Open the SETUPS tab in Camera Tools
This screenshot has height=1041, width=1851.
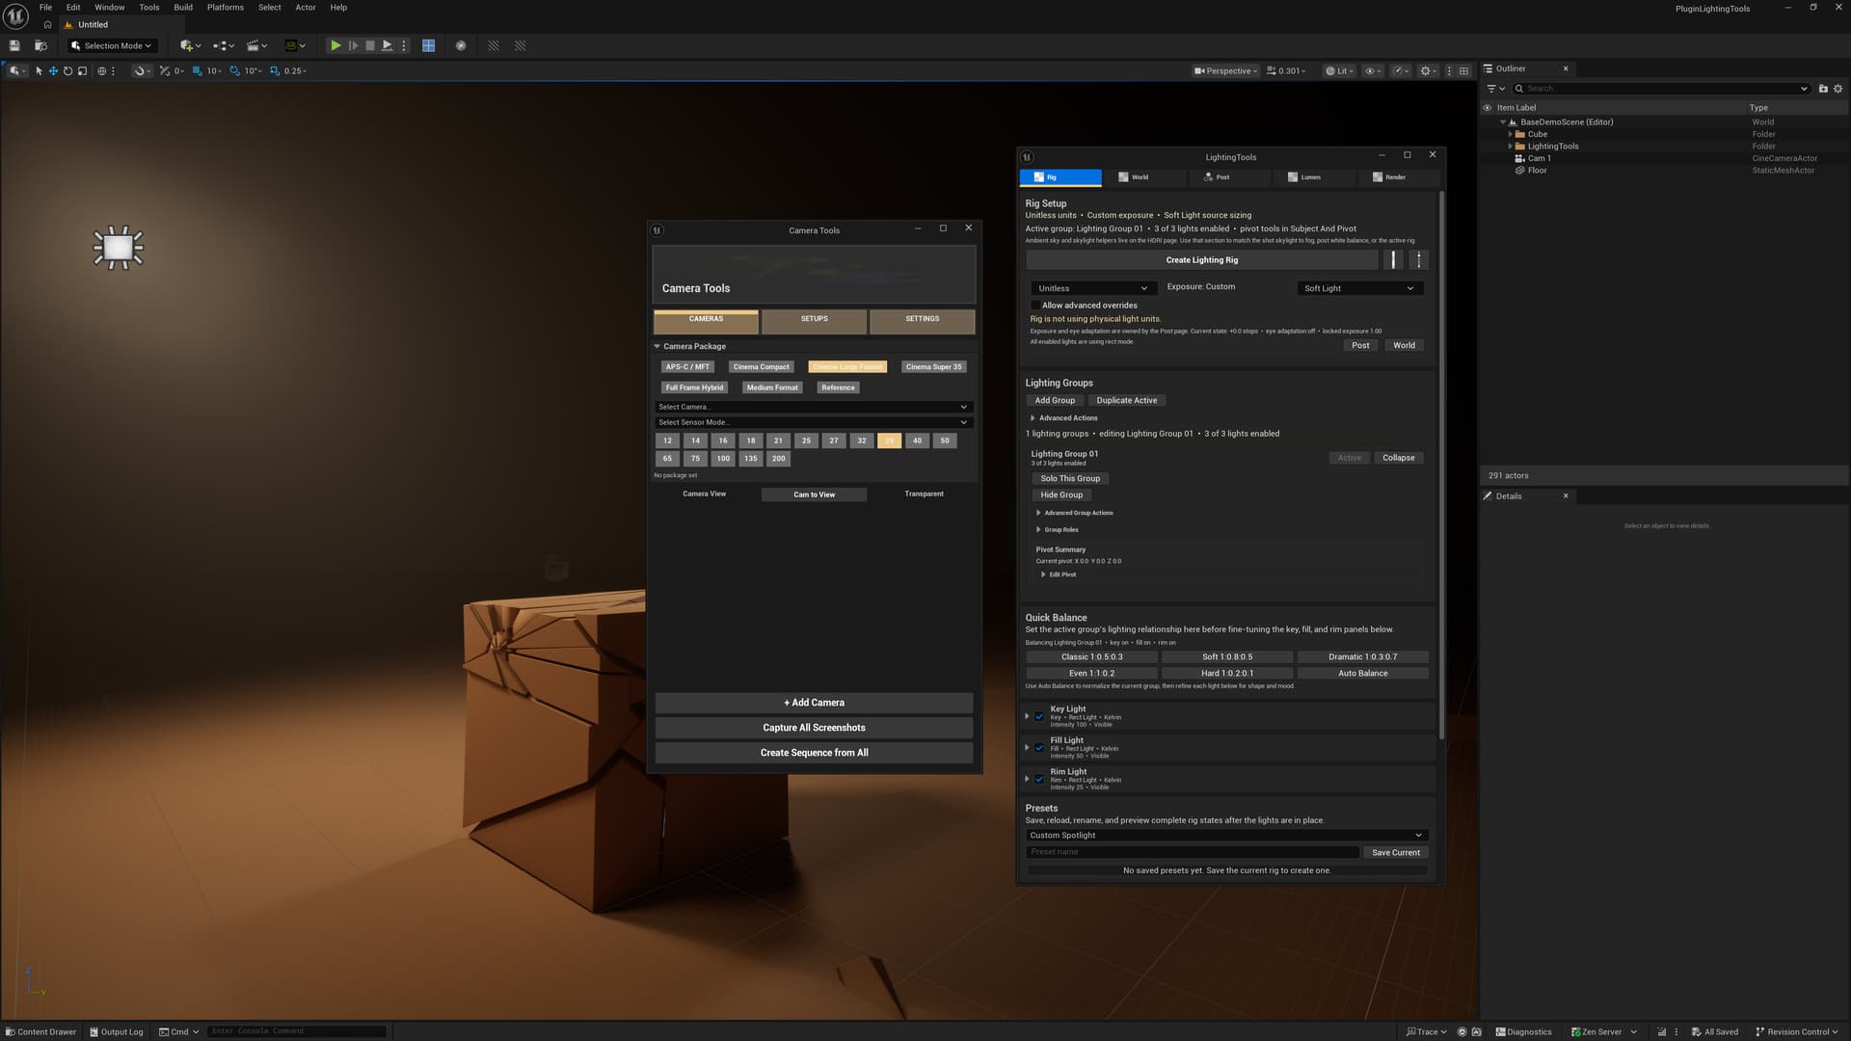coord(815,319)
